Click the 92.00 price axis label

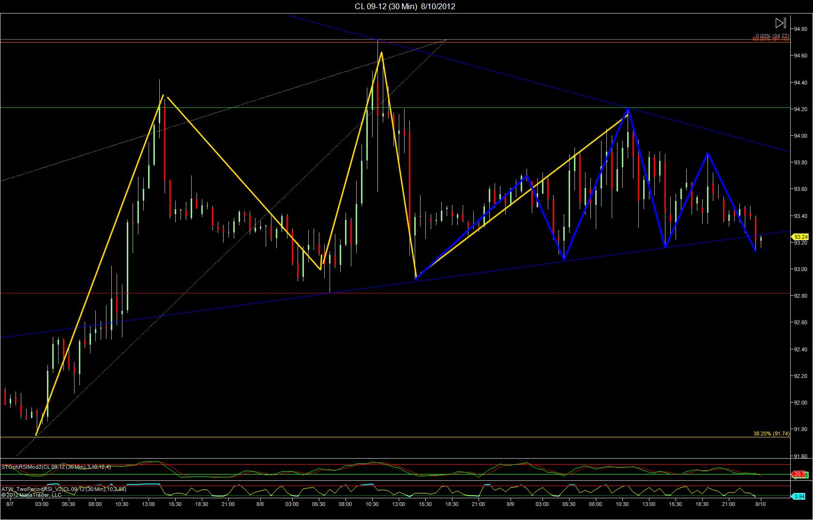point(800,403)
